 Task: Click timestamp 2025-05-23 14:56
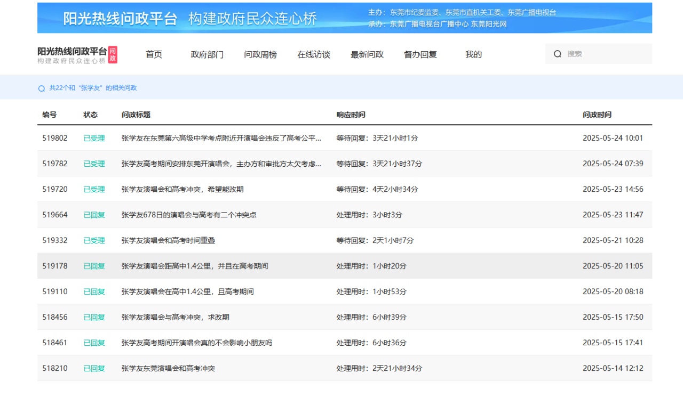[613, 189]
